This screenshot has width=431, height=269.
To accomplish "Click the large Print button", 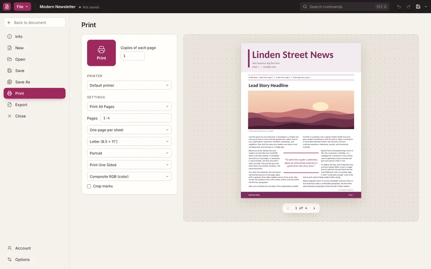I will coord(101,53).
